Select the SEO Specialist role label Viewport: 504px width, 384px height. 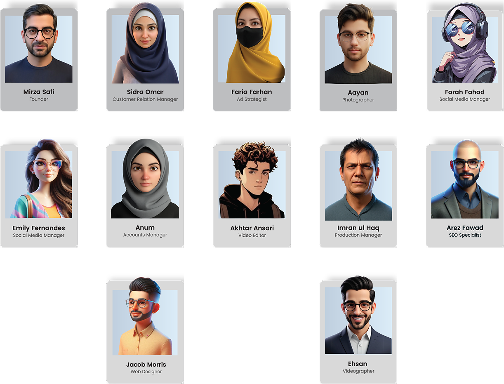[x=465, y=235]
